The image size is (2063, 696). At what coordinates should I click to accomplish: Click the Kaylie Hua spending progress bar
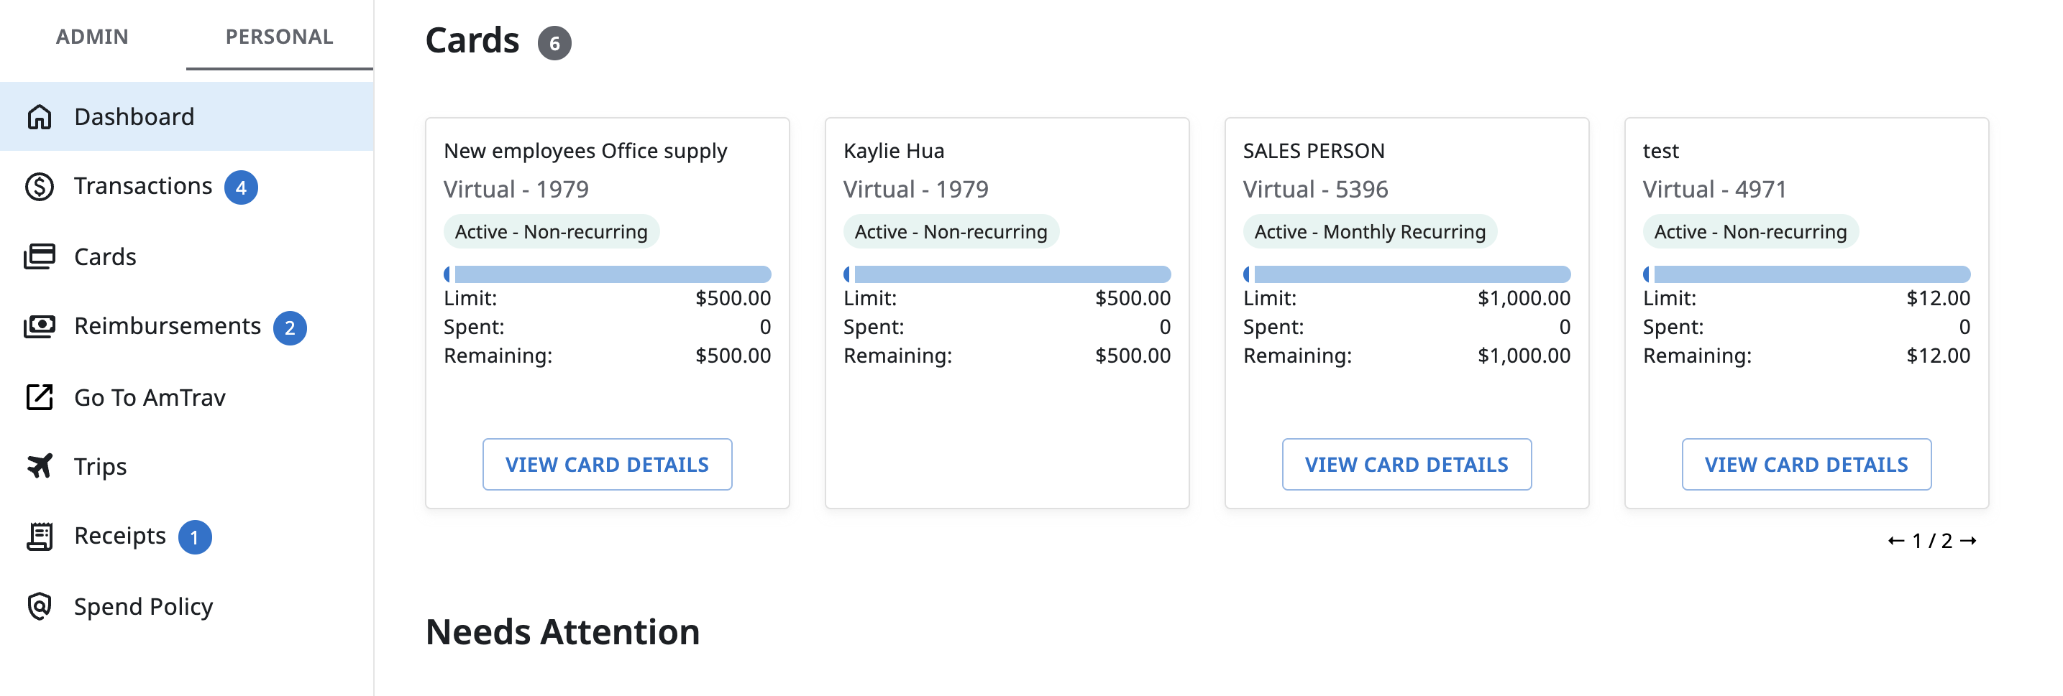(1006, 274)
